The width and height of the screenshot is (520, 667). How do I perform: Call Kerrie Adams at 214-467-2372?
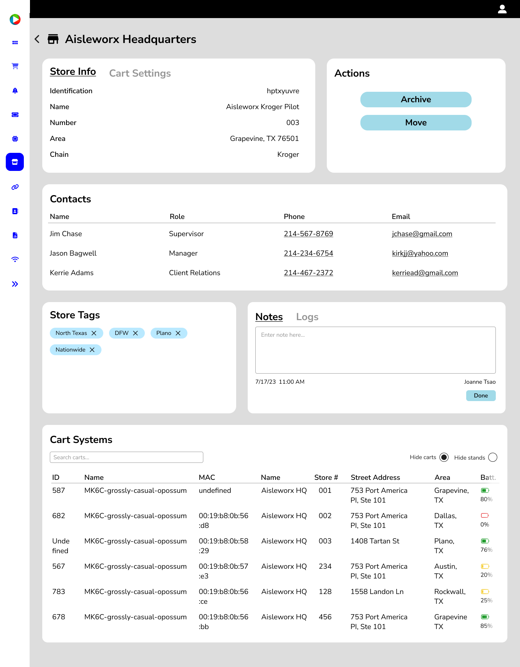308,273
